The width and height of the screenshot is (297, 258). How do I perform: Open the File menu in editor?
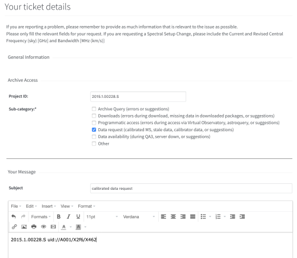coord(16,206)
